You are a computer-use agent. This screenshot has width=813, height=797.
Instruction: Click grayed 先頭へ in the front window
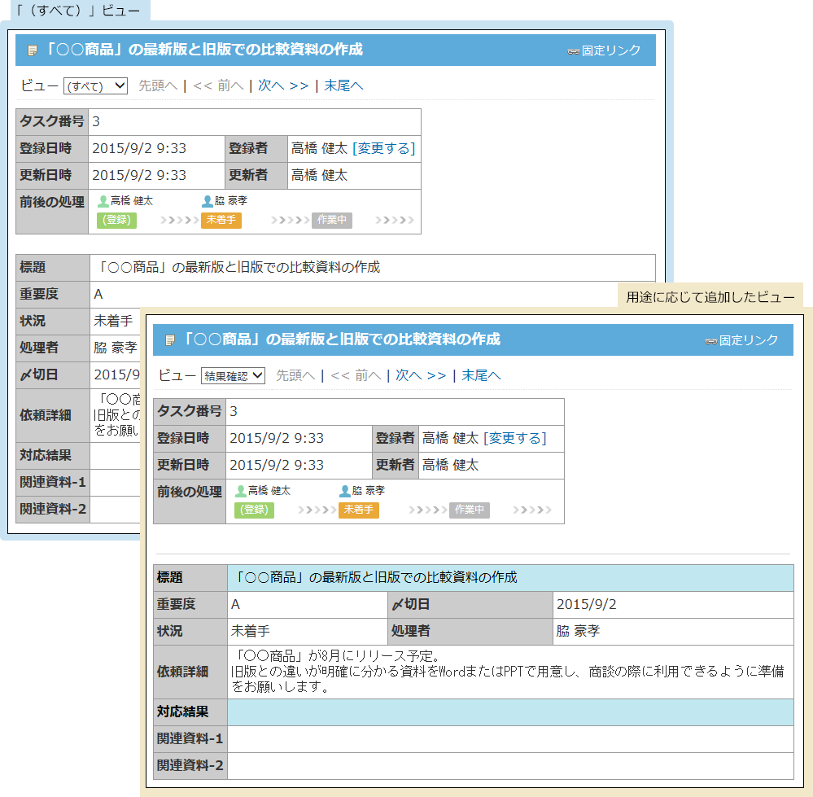click(x=295, y=375)
